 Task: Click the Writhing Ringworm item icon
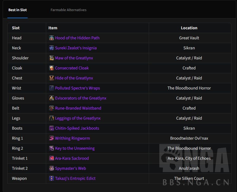coord(52,138)
